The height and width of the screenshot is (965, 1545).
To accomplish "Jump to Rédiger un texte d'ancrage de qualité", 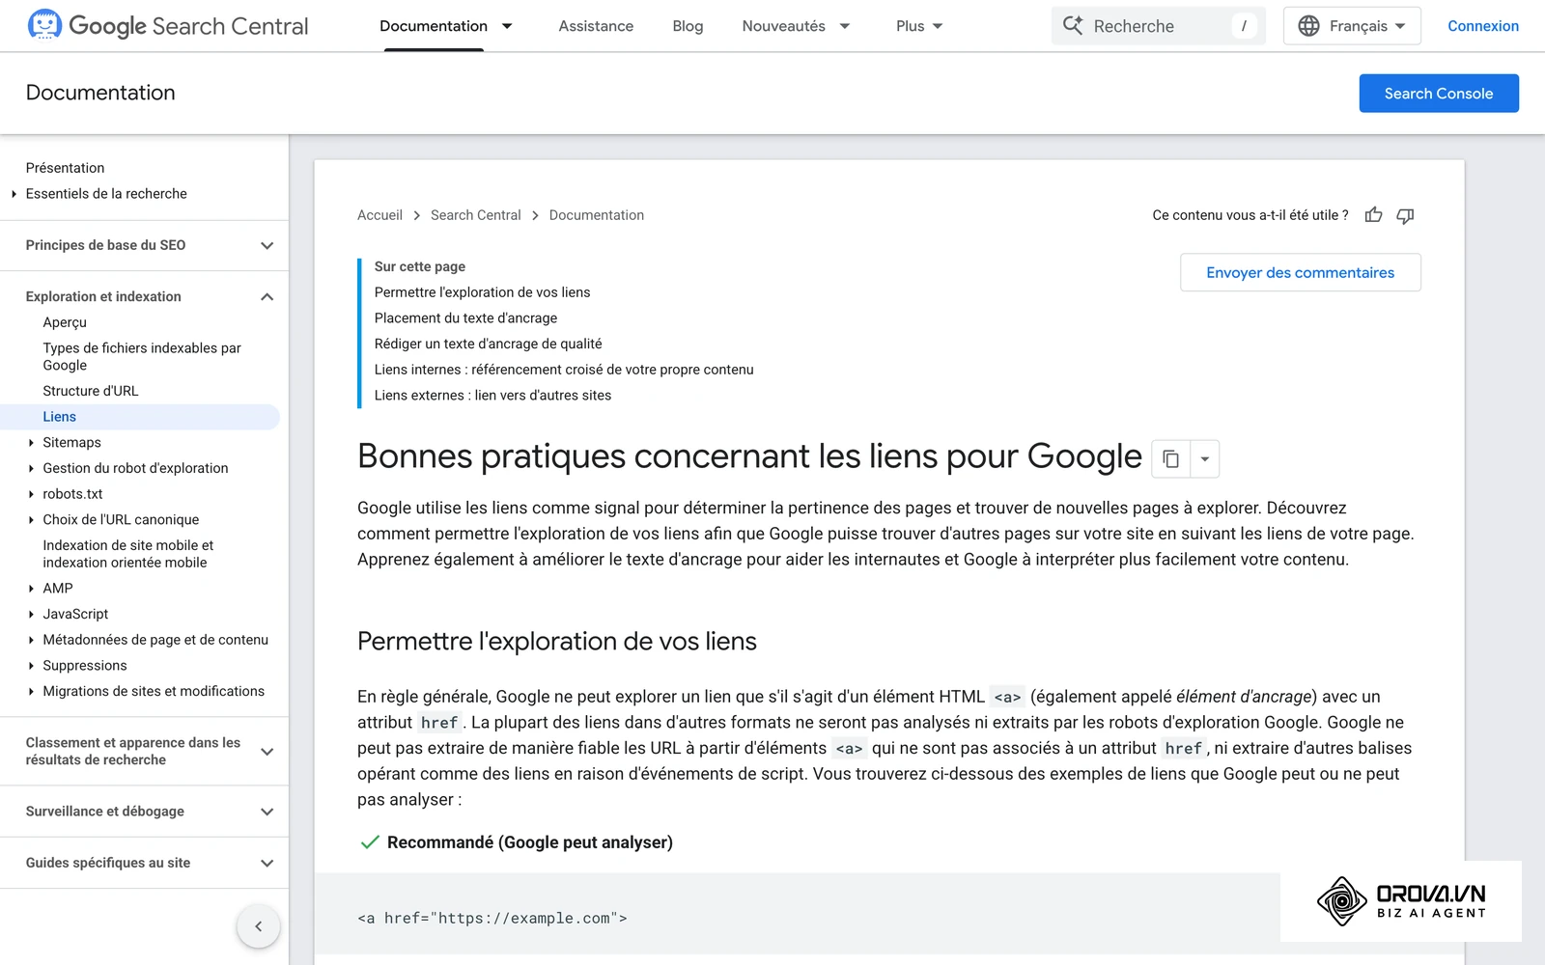I will 488,344.
